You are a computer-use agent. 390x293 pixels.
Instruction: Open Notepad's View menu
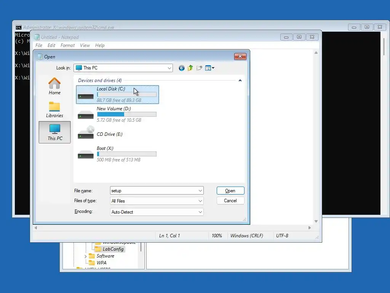pyautogui.click(x=85, y=45)
